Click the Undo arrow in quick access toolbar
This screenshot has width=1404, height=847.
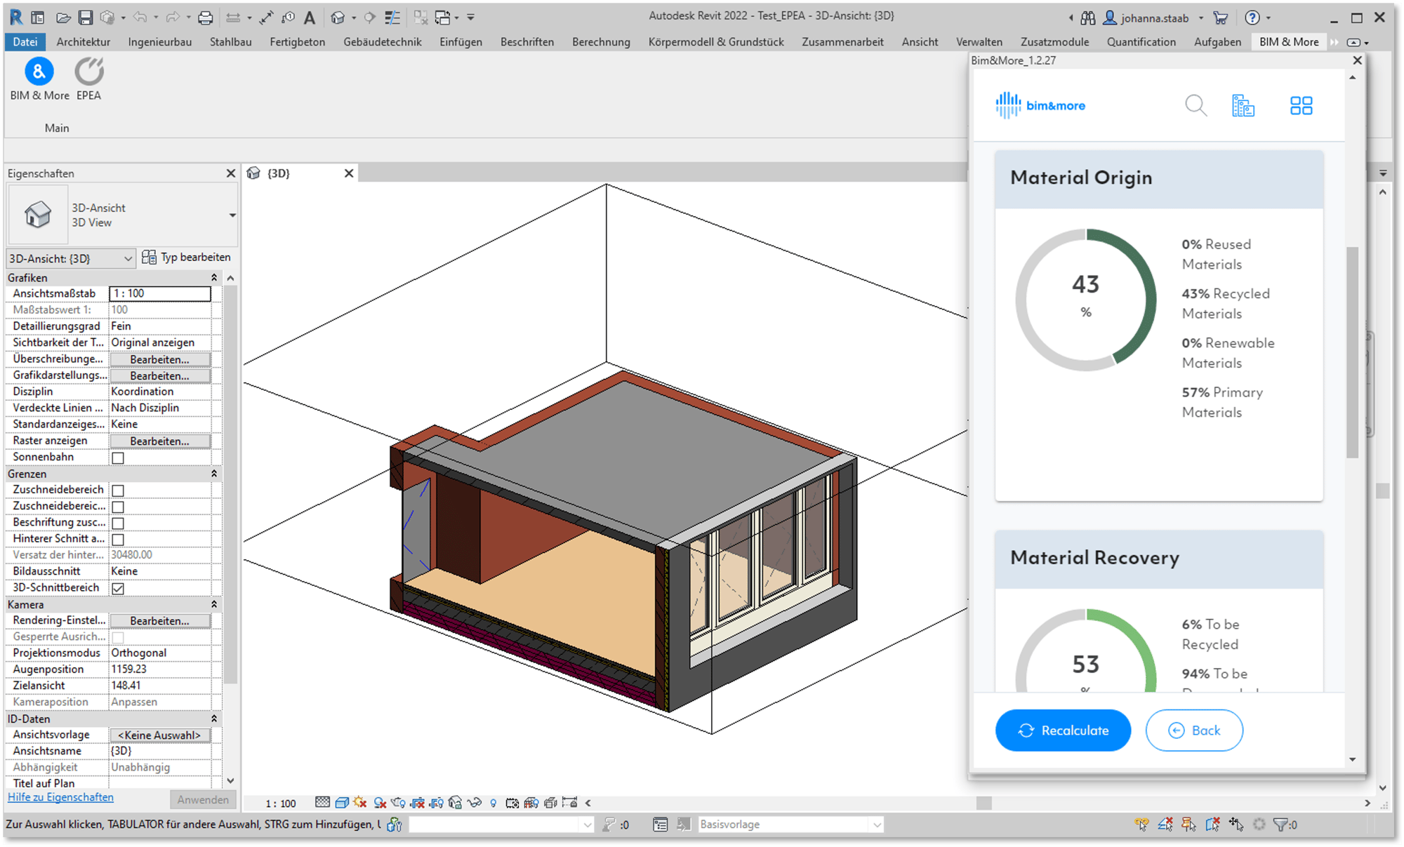click(x=140, y=18)
